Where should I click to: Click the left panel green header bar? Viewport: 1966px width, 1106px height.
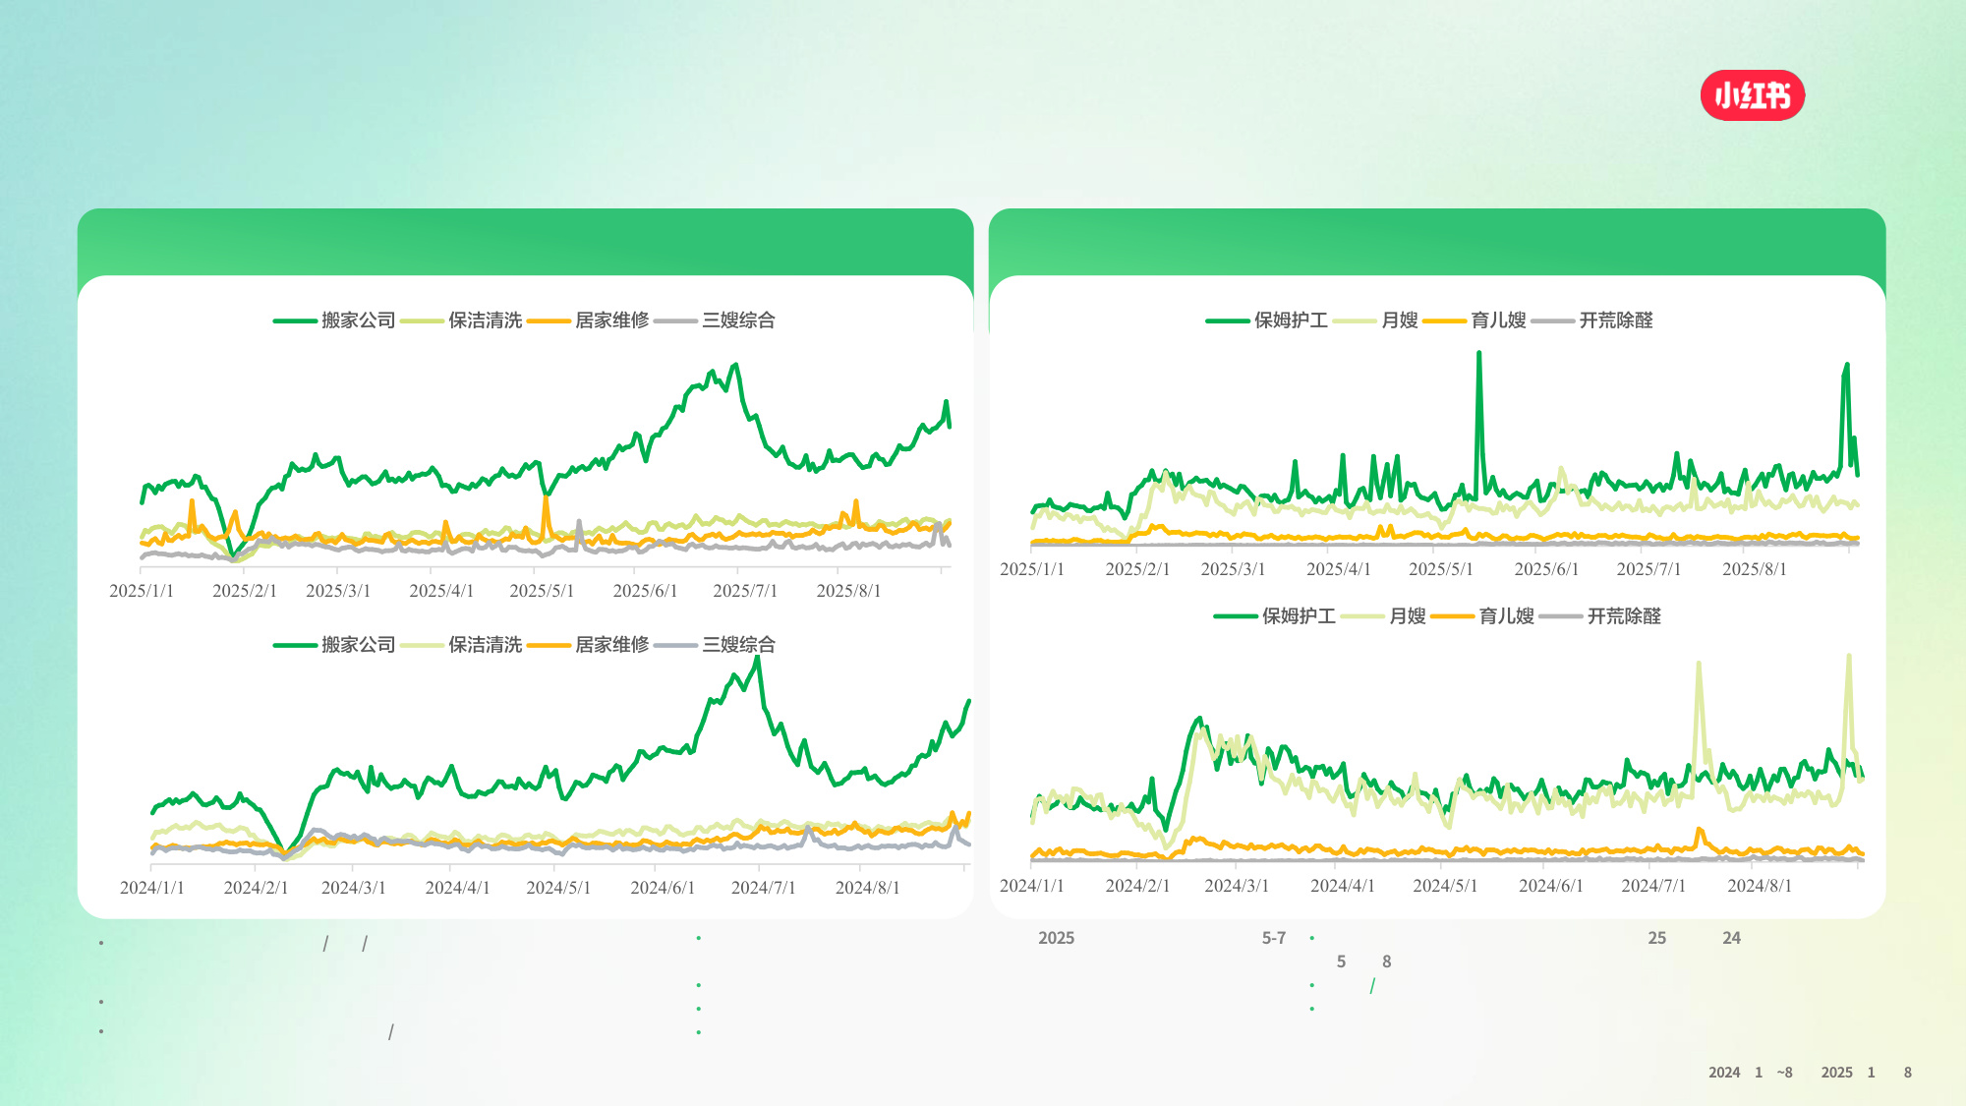(x=525, y=241)
